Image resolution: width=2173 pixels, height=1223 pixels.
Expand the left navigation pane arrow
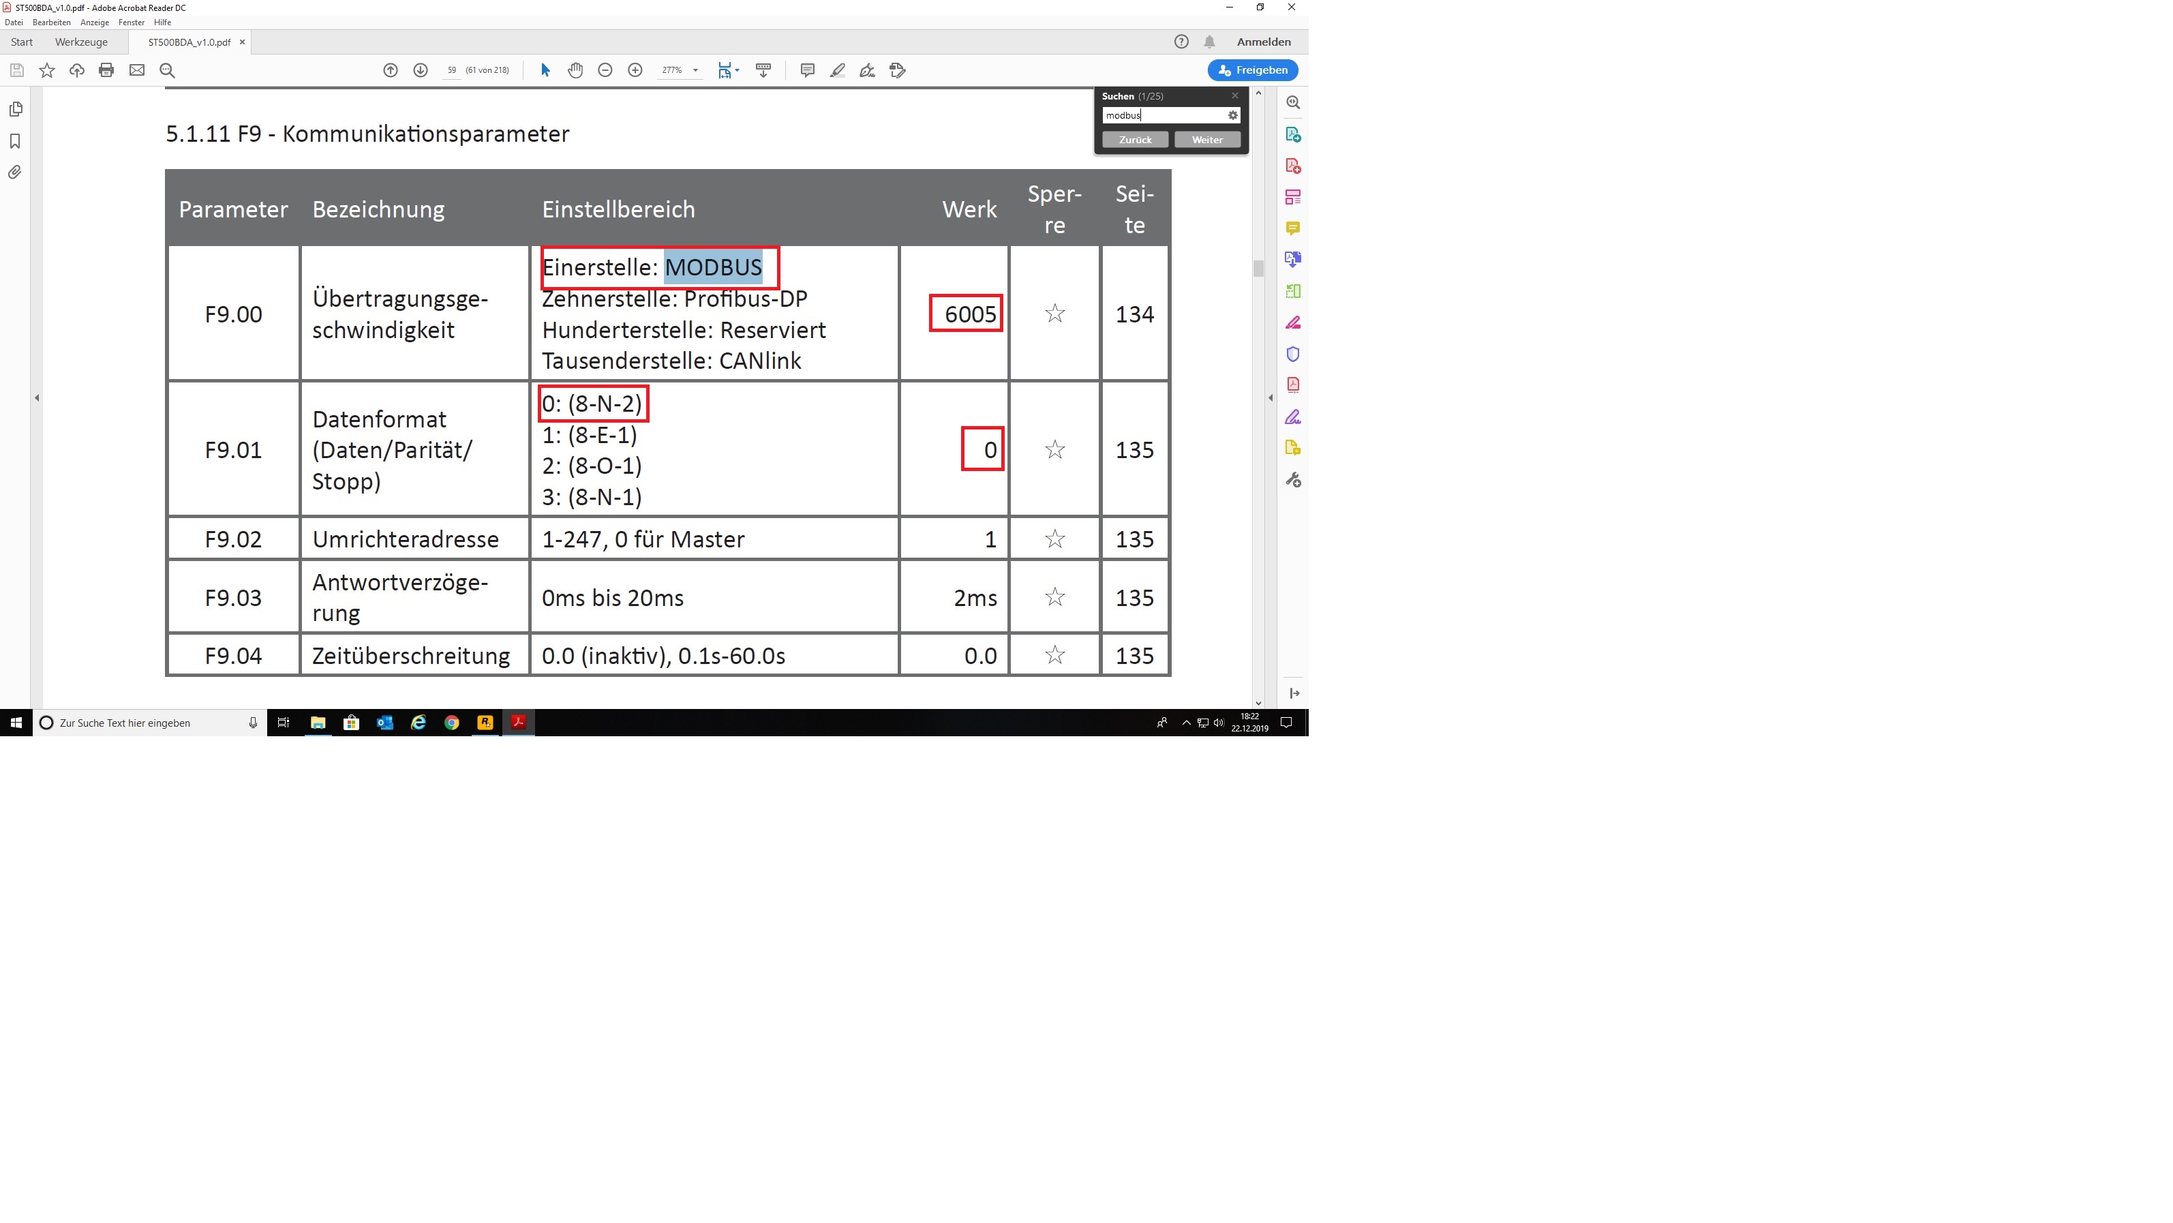[36, 397]
